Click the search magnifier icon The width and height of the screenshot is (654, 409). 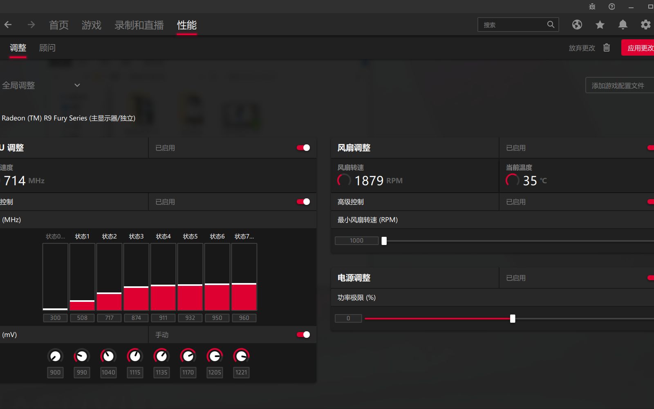tap(551, 25)
